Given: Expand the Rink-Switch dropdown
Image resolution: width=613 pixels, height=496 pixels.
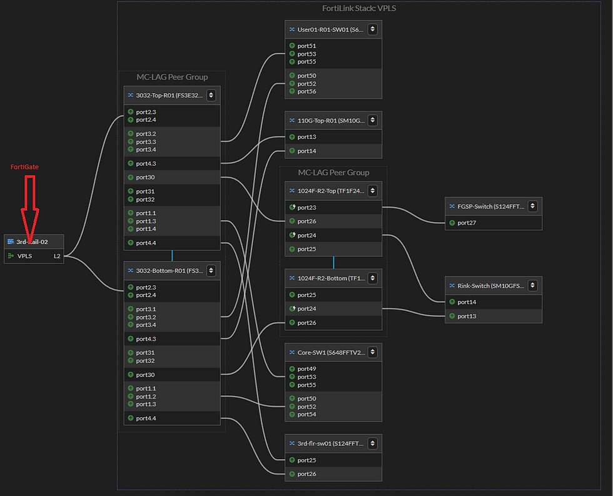Looking at the screenshot, I should 532,286.
